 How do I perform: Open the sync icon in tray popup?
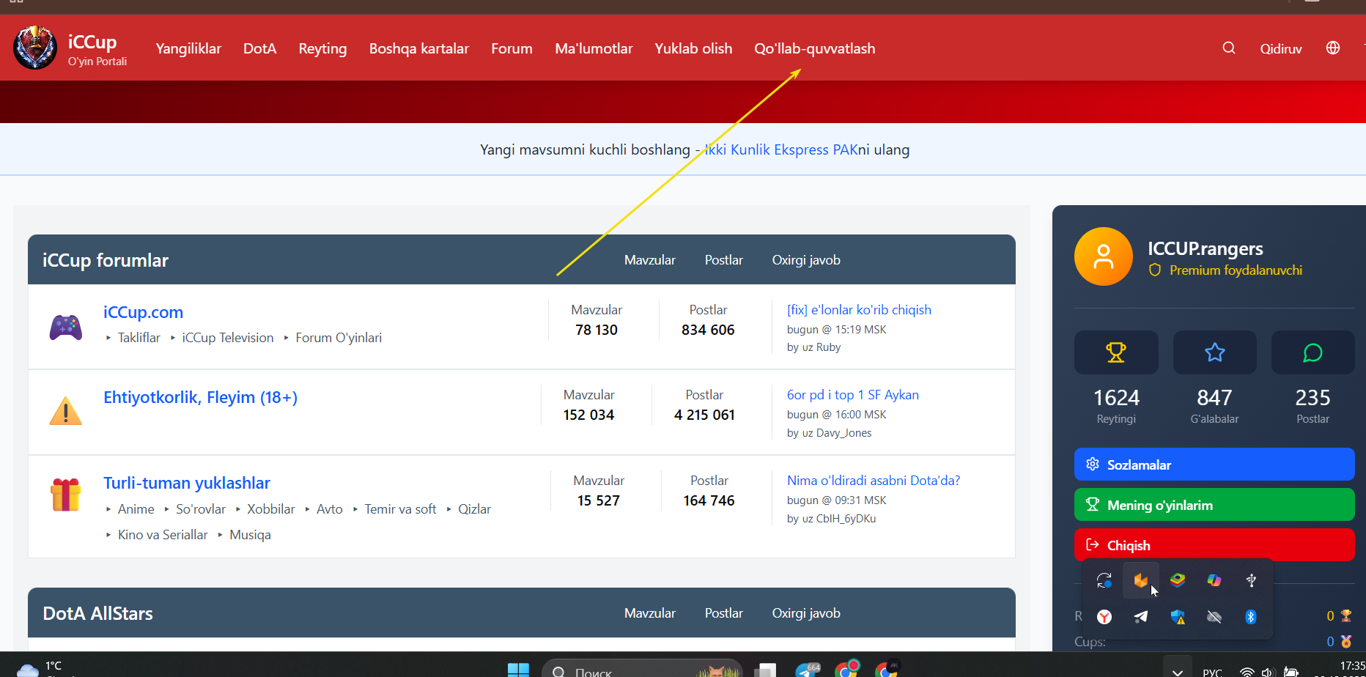(1104, 580)
